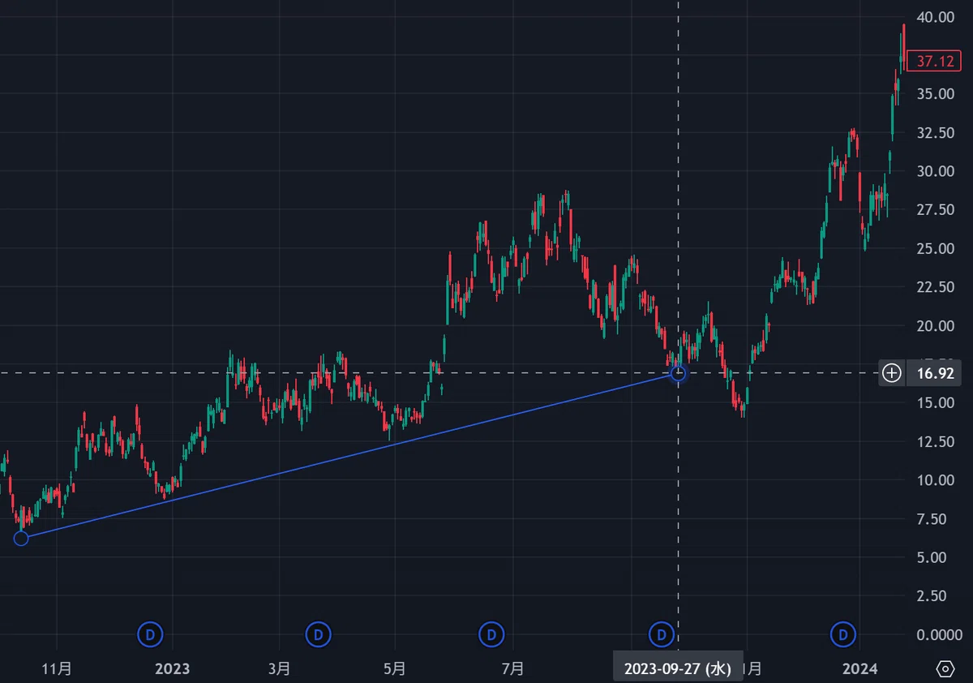Click the 30.00 price scale value

935,171
